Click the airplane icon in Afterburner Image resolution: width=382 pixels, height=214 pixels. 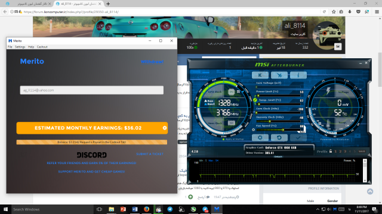coord(279,75)
